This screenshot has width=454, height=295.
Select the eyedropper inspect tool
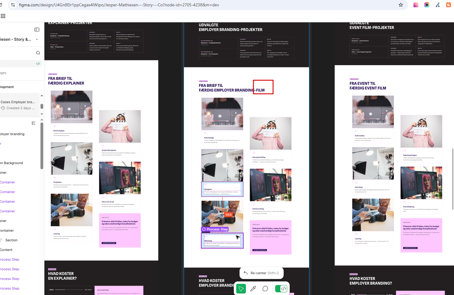(x=253, y=289)
